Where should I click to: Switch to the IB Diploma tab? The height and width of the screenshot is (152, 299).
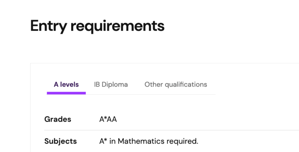[111, 85]
